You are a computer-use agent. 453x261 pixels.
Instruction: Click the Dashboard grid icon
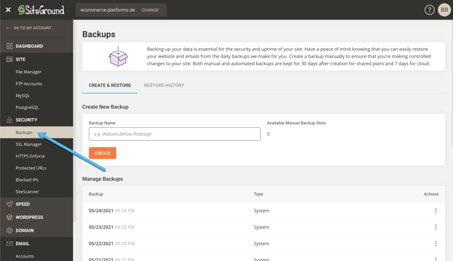(10, 46)
